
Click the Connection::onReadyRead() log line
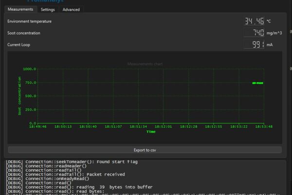[48, 178]
